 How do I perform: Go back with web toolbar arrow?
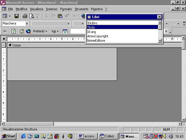5,31
